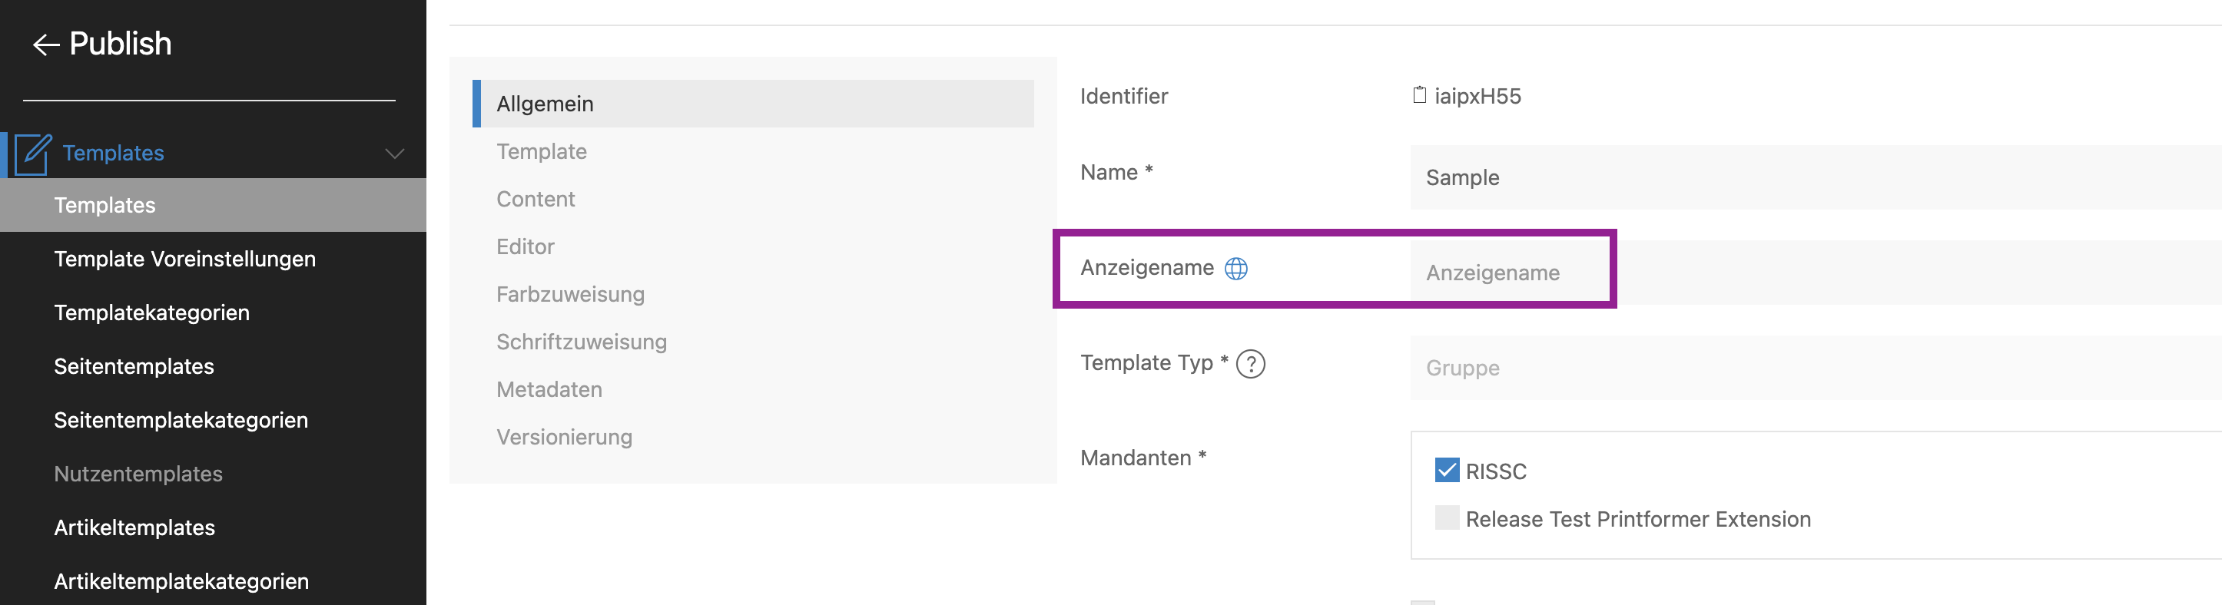The width and height of the screenshot is (2222, 605).
Task: Click the Name input field containing Sample
Action: 1812,177
